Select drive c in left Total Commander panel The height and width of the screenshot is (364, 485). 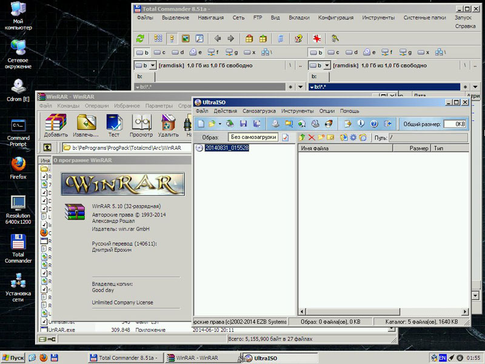pyautogui.click(x=159, y=52)
